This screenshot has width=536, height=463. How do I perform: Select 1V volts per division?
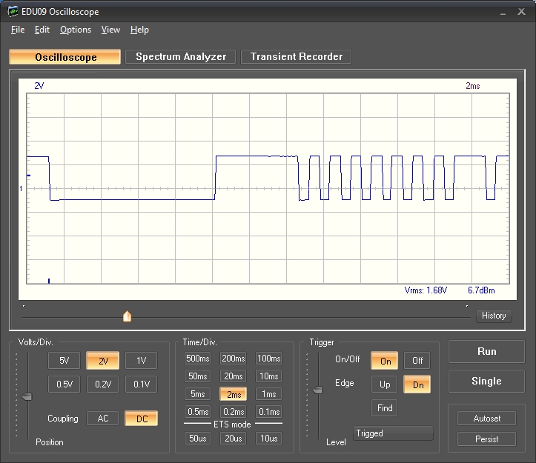pyautogui.click(x=141, y=361)
